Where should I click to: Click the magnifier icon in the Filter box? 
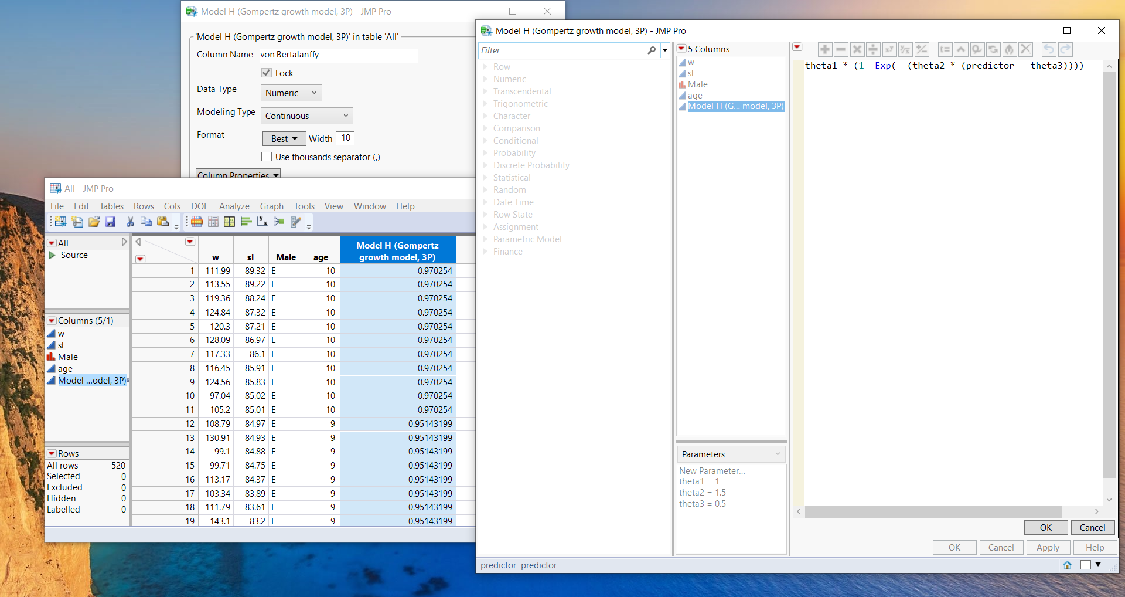[652, 50]
